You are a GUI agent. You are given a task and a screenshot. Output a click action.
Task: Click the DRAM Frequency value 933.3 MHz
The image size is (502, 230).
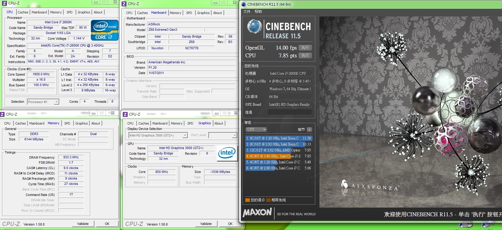71,157
